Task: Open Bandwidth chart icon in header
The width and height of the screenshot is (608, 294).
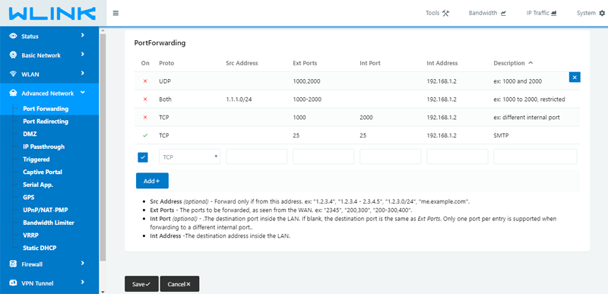Action: (x=503, y=13)
